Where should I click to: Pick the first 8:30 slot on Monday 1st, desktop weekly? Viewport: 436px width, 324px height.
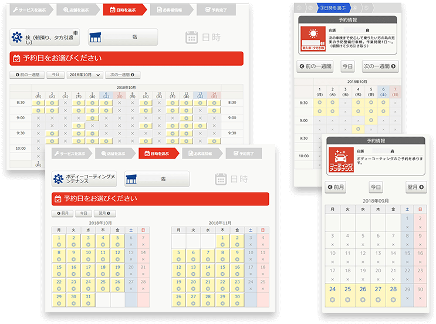38,103
